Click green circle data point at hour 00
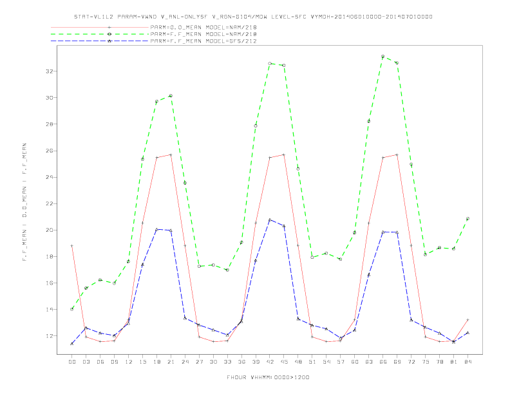This screenshot has height=394, width=510. point(72,309)
